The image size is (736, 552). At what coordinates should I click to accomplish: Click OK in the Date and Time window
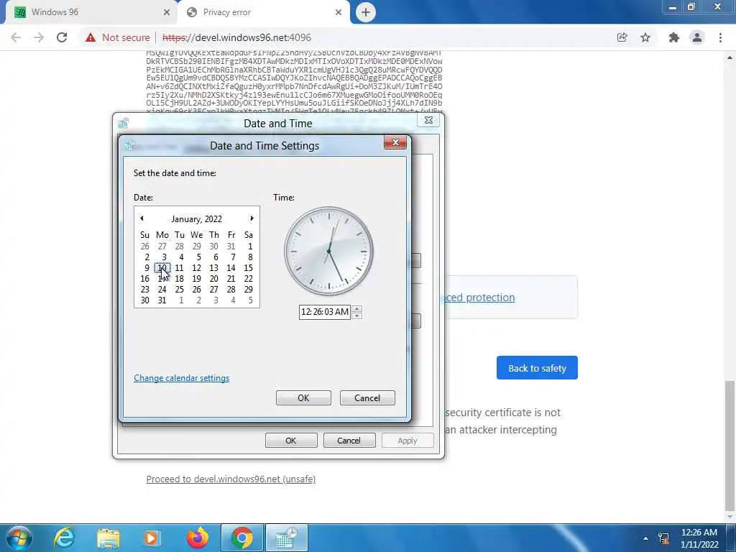pos(291,441)
